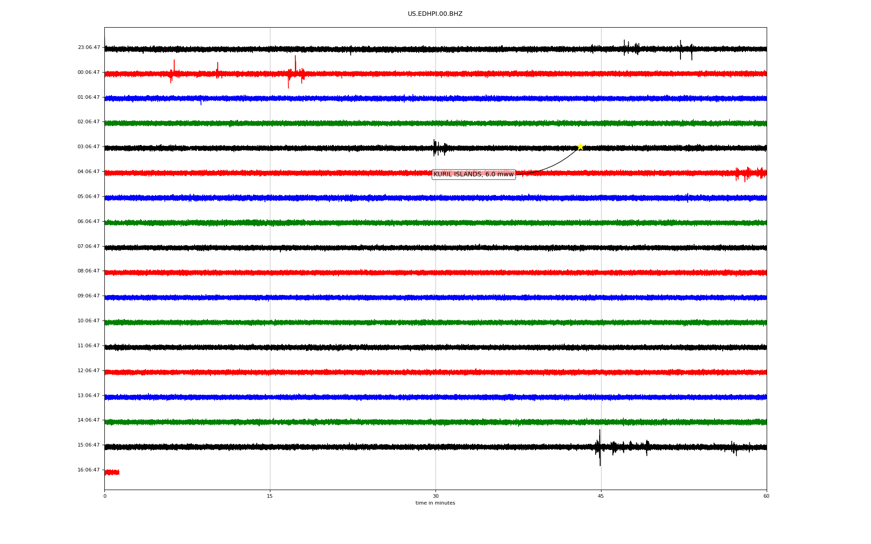Click the 04:06:47 time label
The height and width of the screenshot is (544, 871).
89,171
